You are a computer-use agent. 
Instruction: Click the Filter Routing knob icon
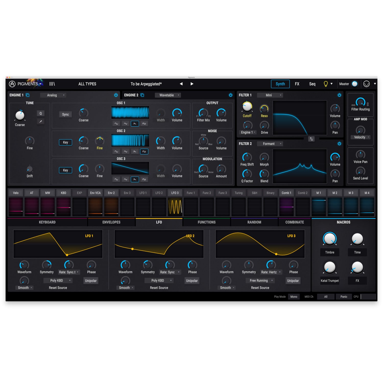360,102
